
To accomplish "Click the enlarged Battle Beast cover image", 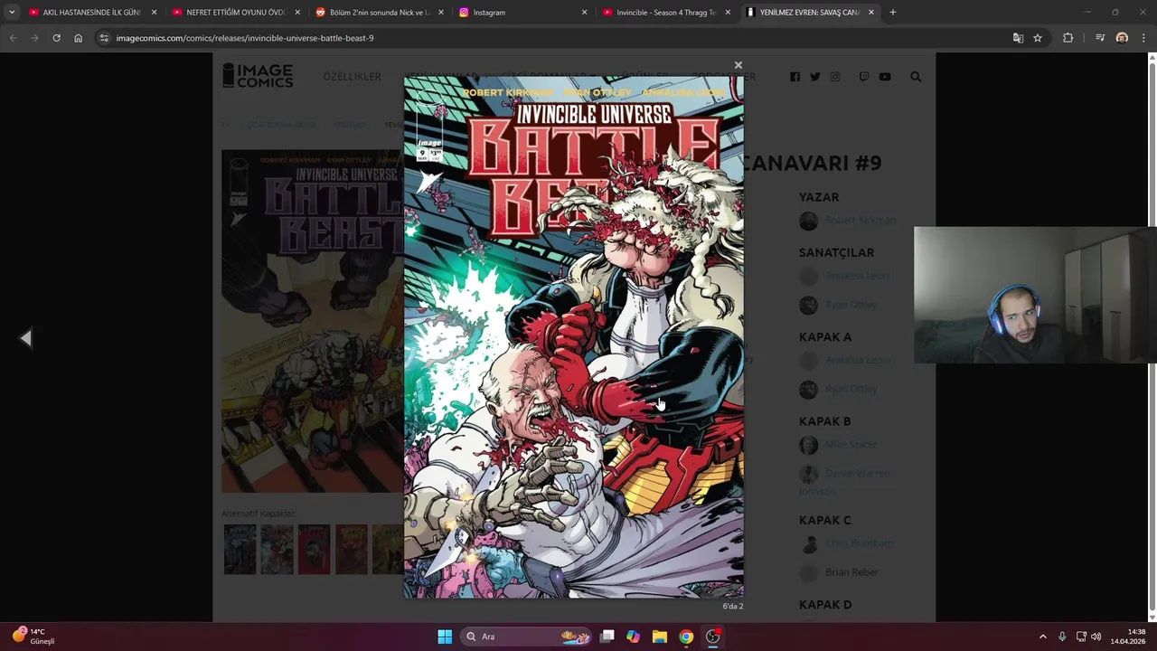I will [x=574, y=336].
